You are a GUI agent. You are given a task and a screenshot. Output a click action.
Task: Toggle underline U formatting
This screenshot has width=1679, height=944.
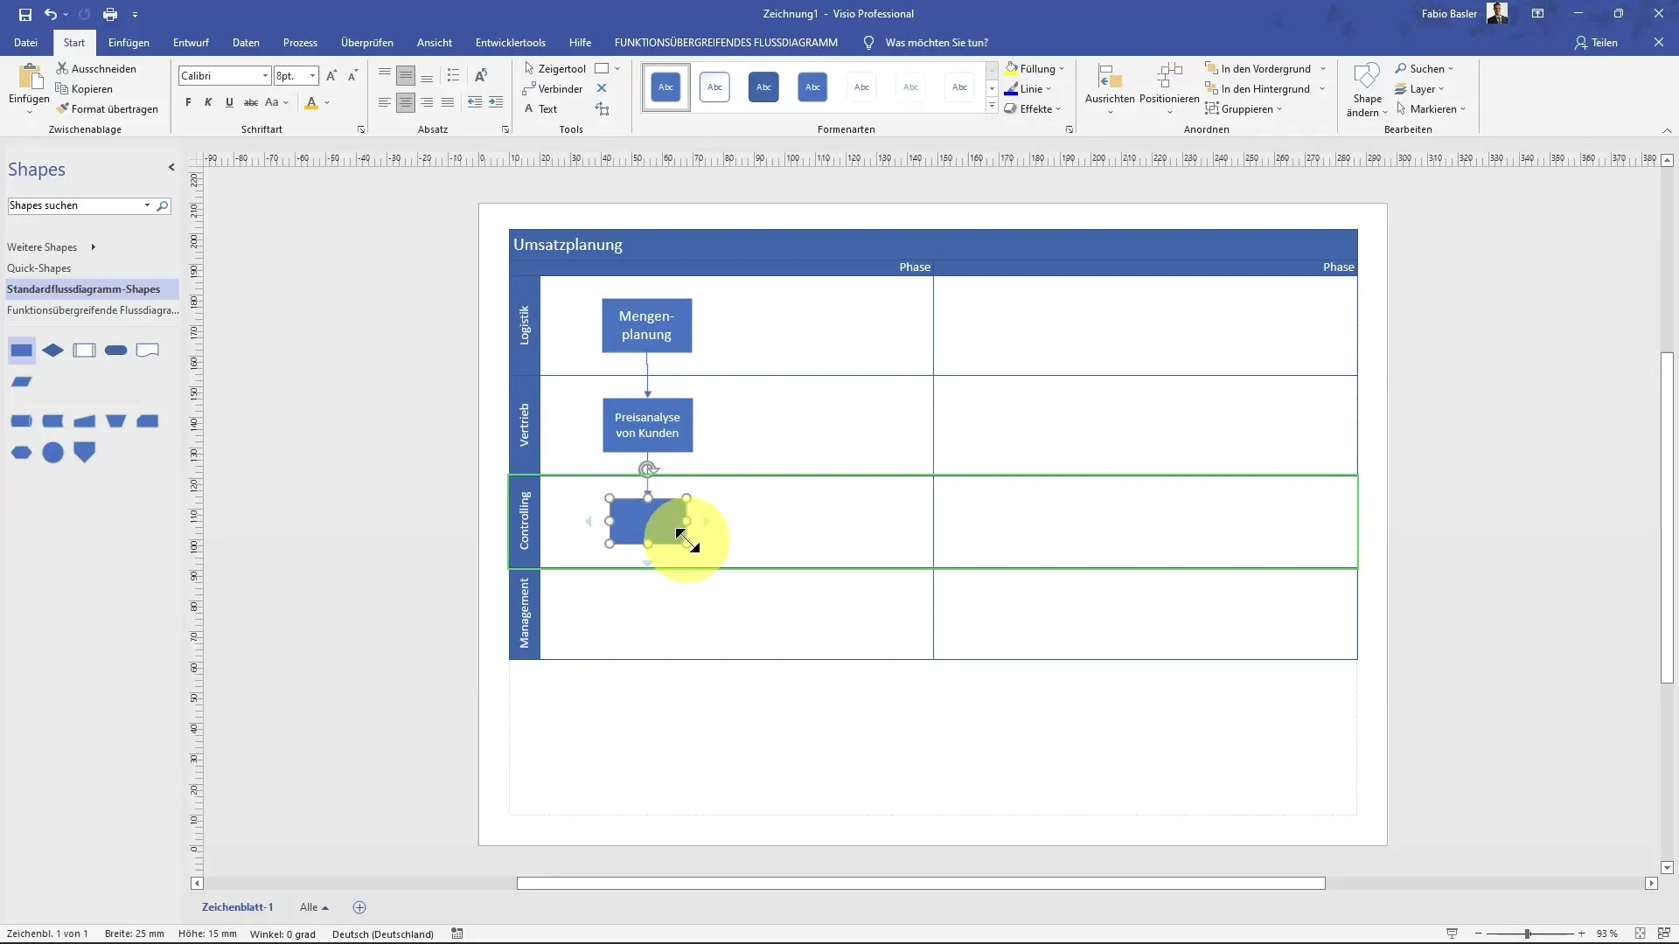[229, 102]
